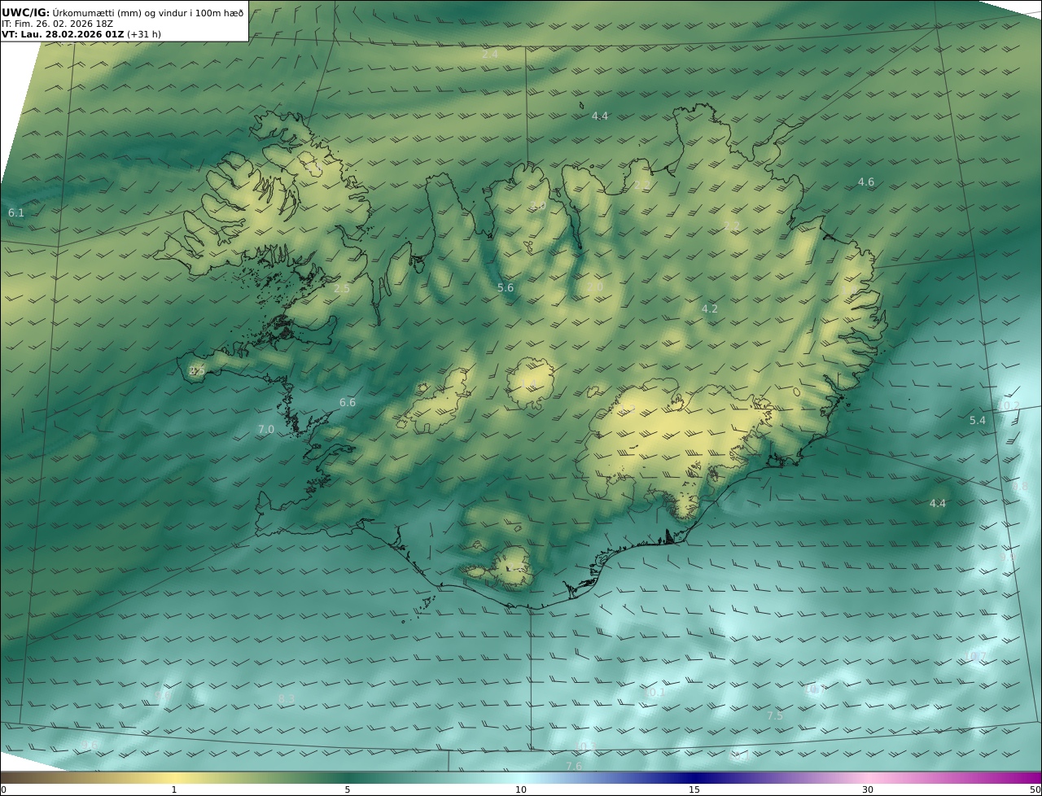Click the '15' tick label on the color scale

pyautogui.click(x=694, y=789)
